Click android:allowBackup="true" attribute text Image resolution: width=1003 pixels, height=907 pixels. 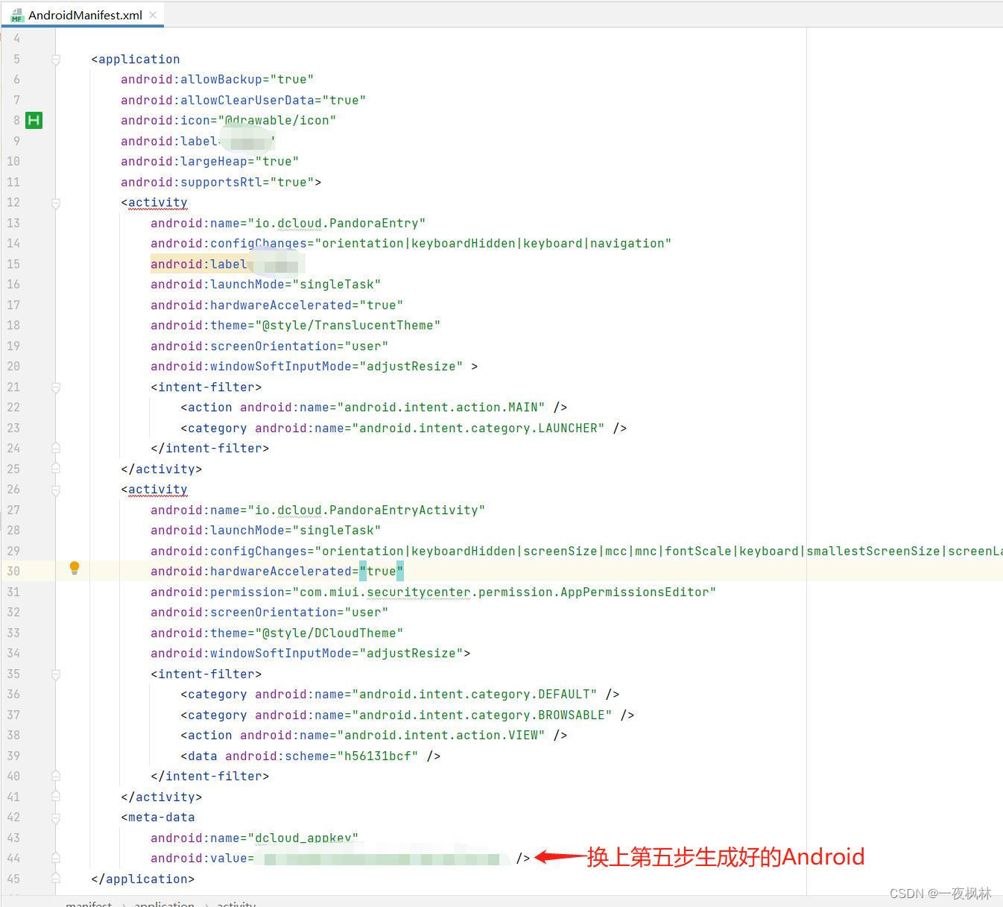[x=217, y=79]
